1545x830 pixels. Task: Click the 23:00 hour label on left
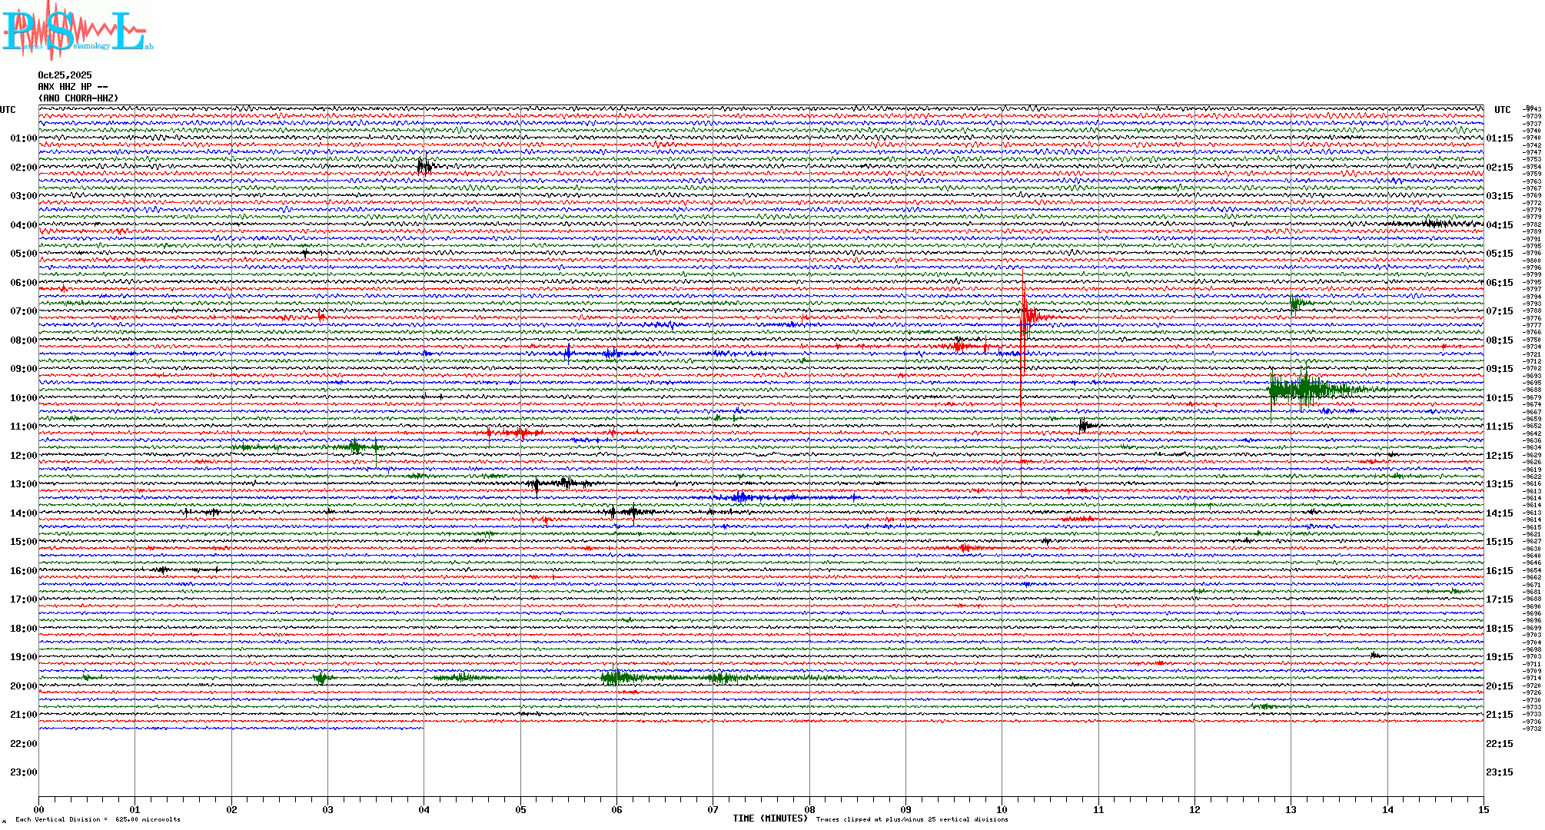23,772
